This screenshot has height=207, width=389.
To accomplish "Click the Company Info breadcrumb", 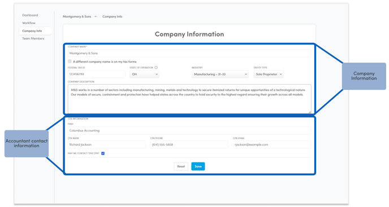I will (112, 16).
